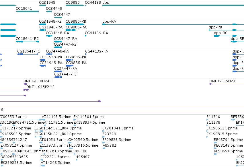The width and height of the screenshot is (244, 167).
Task: Click the CG18641 gene label
Action: pos(24,8)
